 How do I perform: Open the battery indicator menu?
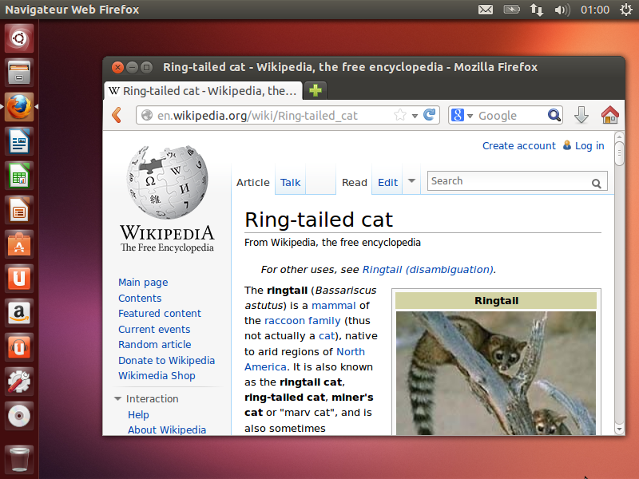pos(511,9)
